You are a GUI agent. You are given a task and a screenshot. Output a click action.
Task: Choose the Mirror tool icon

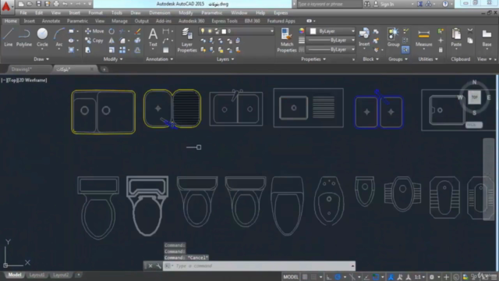click(111, 41)
